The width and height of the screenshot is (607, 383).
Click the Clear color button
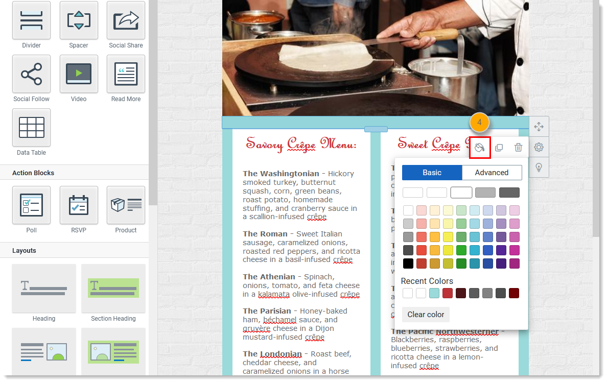pyautogui.click(x=426, y=315)
